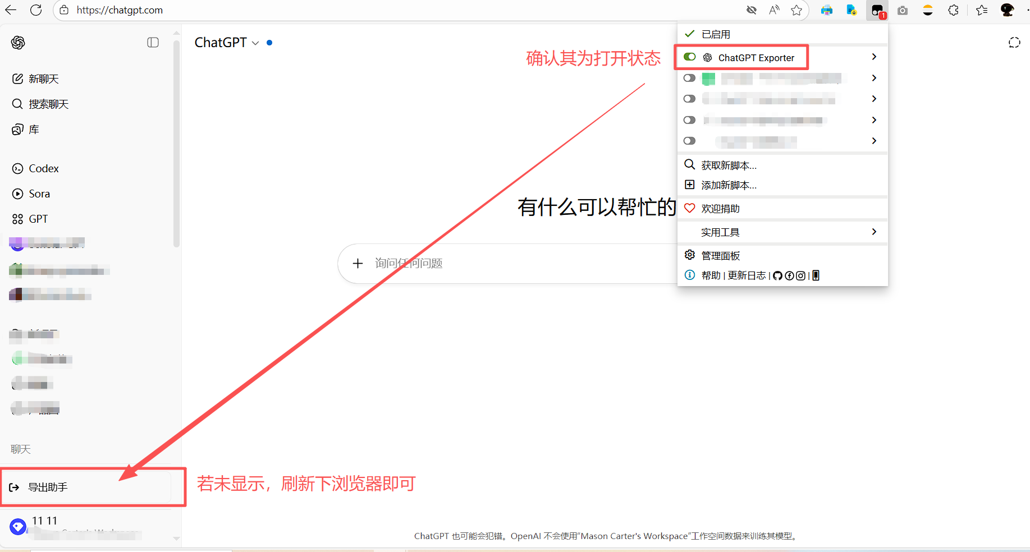The image size is (1030, 552).
Task: Click the plus attach icon in prompt box
Action: click(x=358, y=263)
